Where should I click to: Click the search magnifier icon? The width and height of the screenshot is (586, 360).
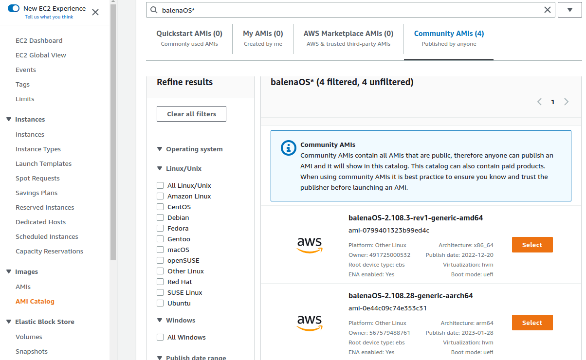(x=154, y=10)
